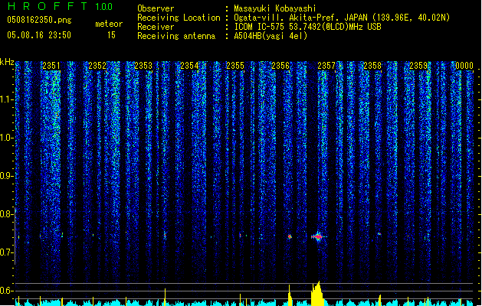The height and width of the screenshot is (306, 482).
Task: Click the date stamp 05.08.16 23:50
Action: (x=39, y=35)
